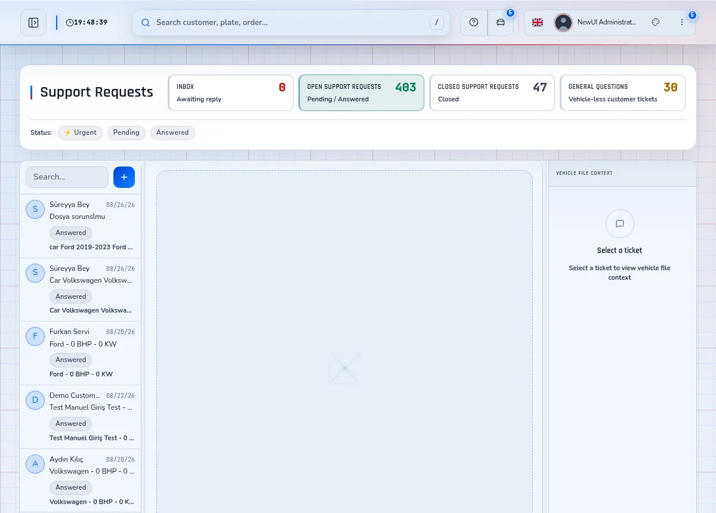
Task: Toggle the Answered status filter chip
Action: (x=172, y=132)
